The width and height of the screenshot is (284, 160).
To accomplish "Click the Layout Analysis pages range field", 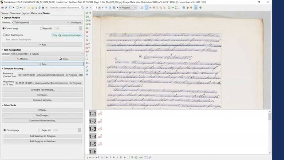I will [x=67, y=28].
